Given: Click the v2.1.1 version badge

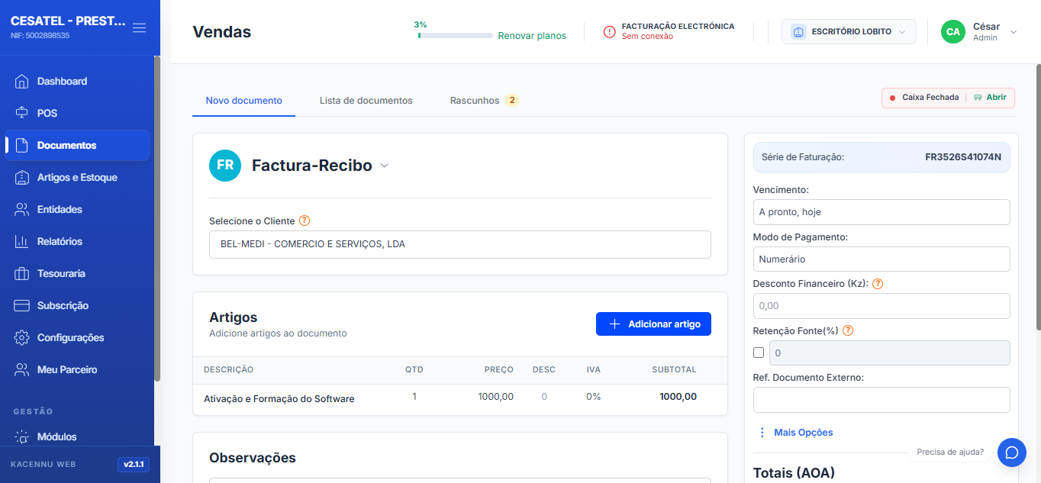Looking at the screenshot, I should (x=134, y=464).
